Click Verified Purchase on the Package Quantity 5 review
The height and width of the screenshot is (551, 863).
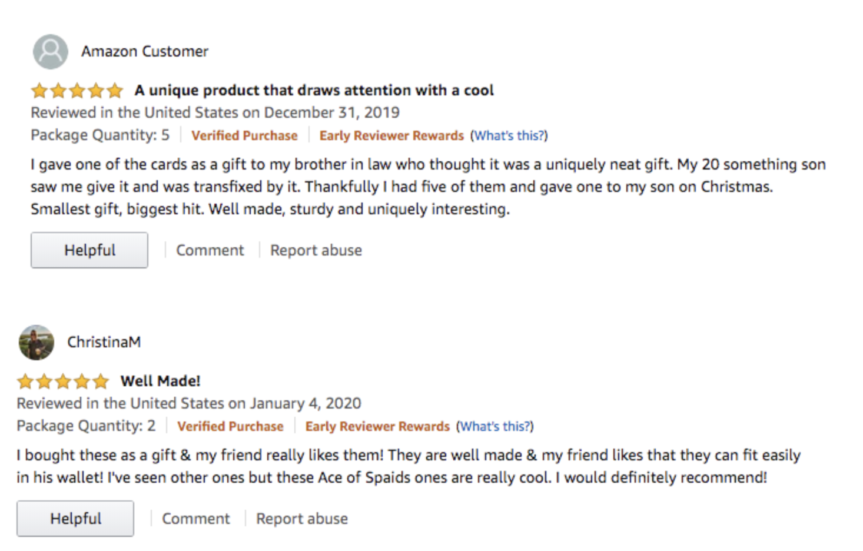[244, 136]
